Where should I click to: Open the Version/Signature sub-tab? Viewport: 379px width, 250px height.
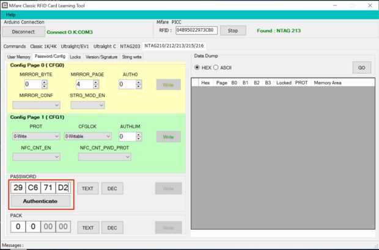tap(101, 57)
